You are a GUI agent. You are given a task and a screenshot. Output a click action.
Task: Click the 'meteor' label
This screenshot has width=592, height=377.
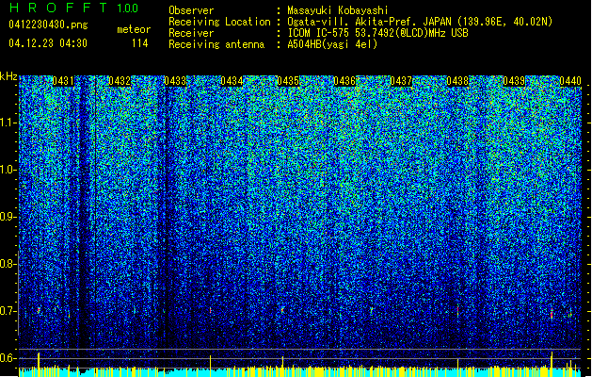click(134, 29)
